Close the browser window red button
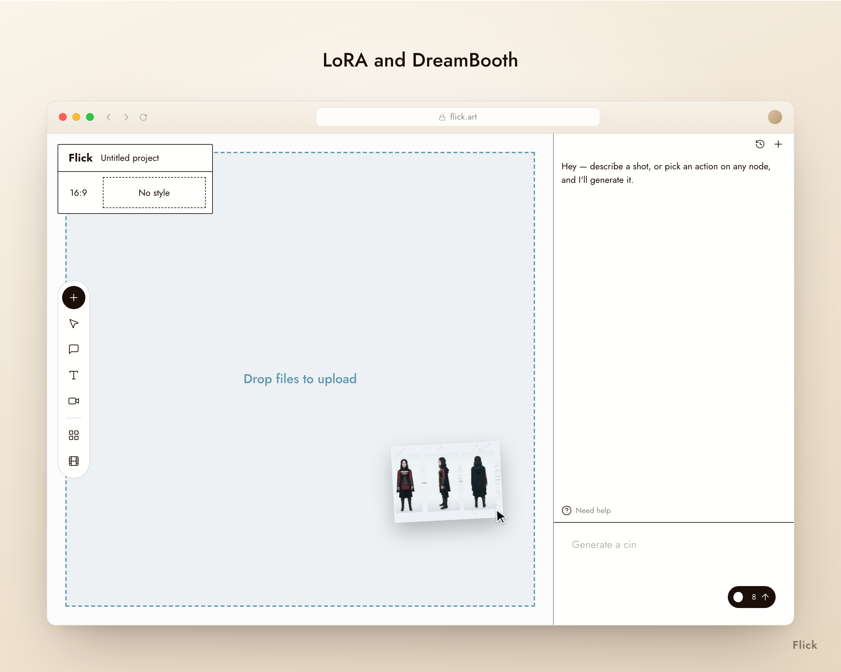841x672 pixels. click(x=63, y=117)
